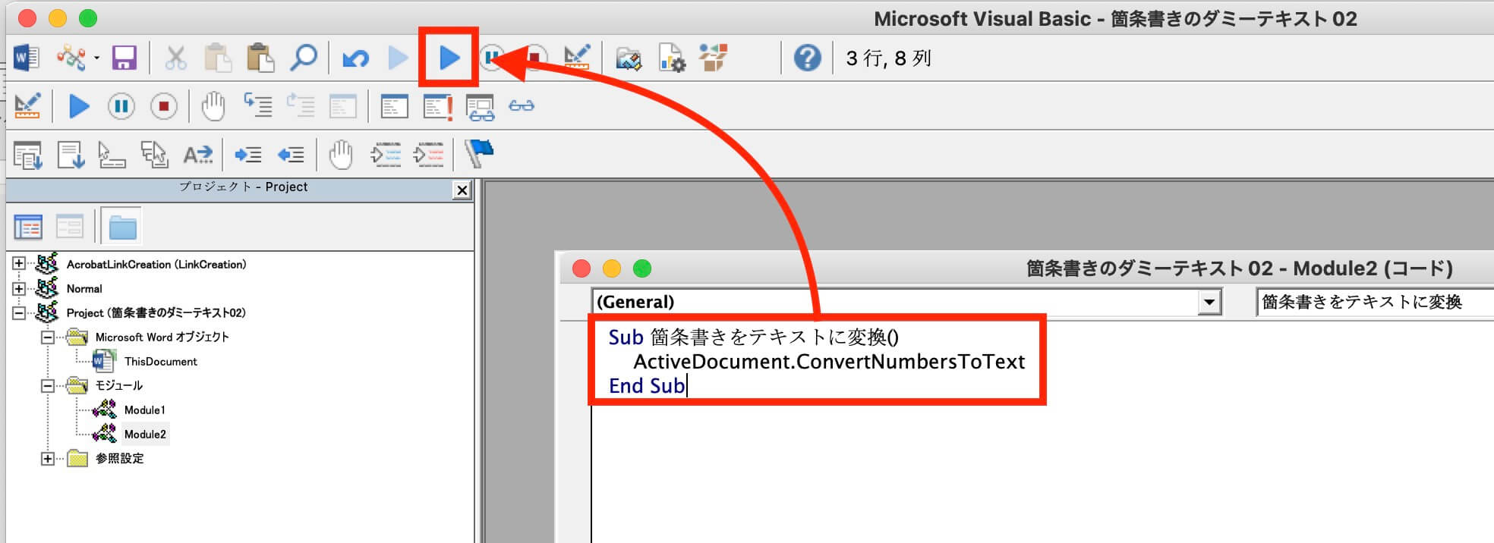Click the Quick Info icon

point(112,155)
